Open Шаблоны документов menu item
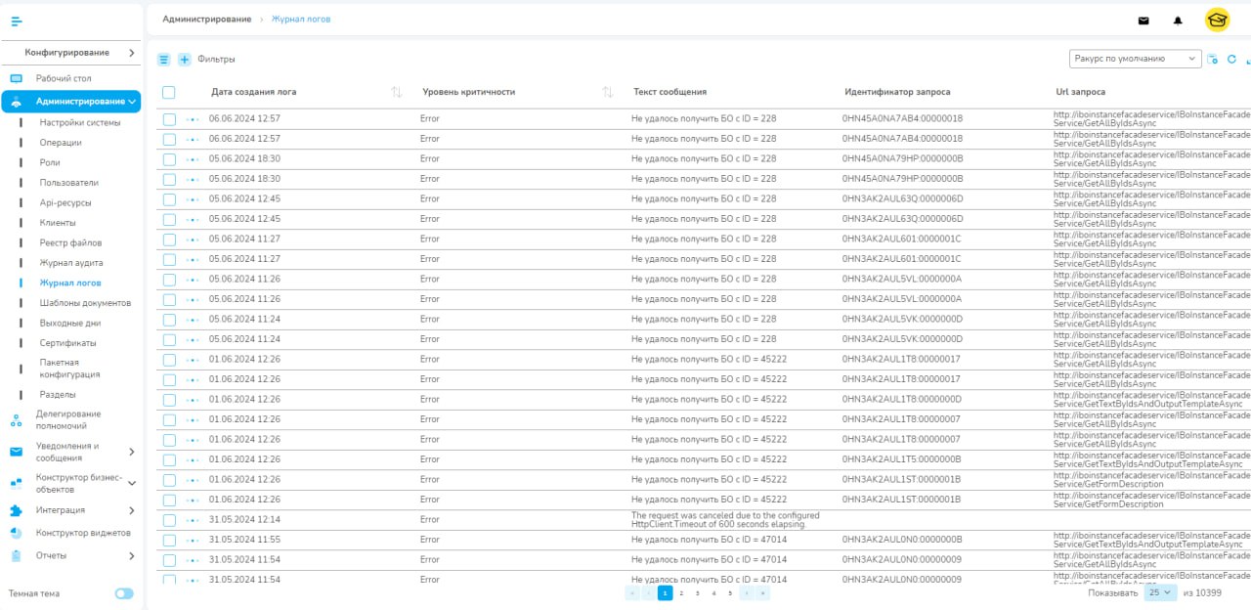Image resolution: width=1251 pixels, height=610 pixels. pos(85,303)
